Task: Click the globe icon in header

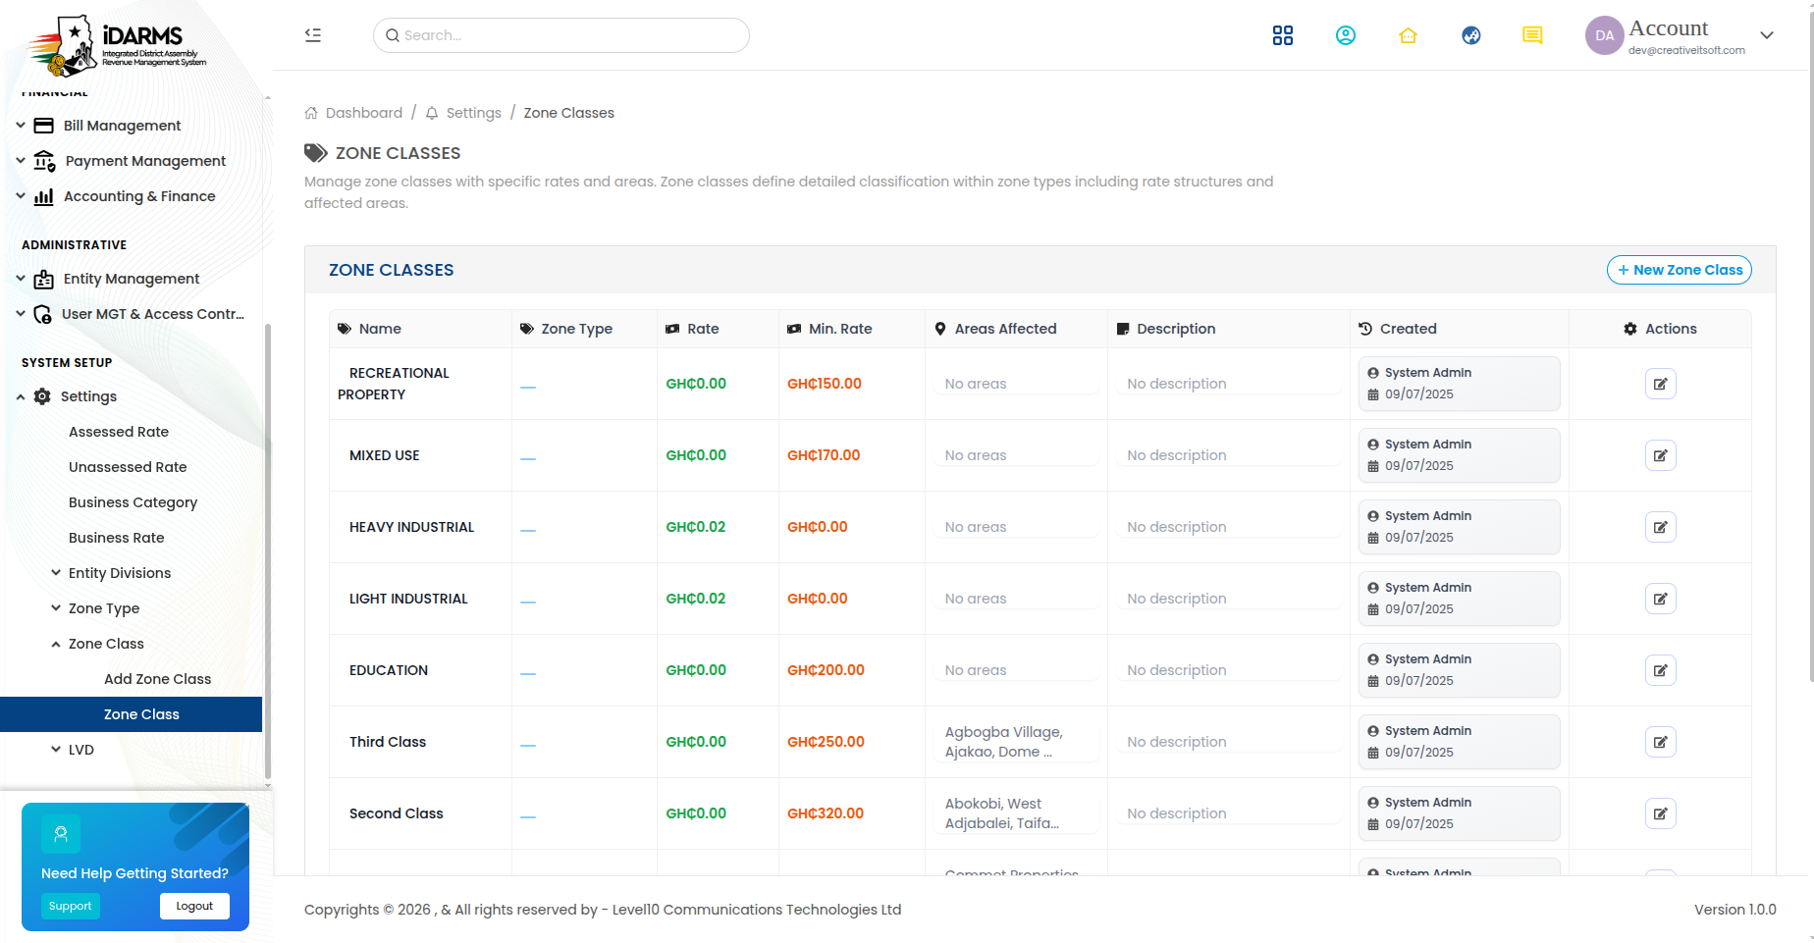Action: [x=1470, y=35]
